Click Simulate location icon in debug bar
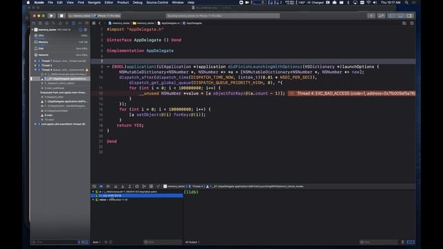 tap(159, 186)
